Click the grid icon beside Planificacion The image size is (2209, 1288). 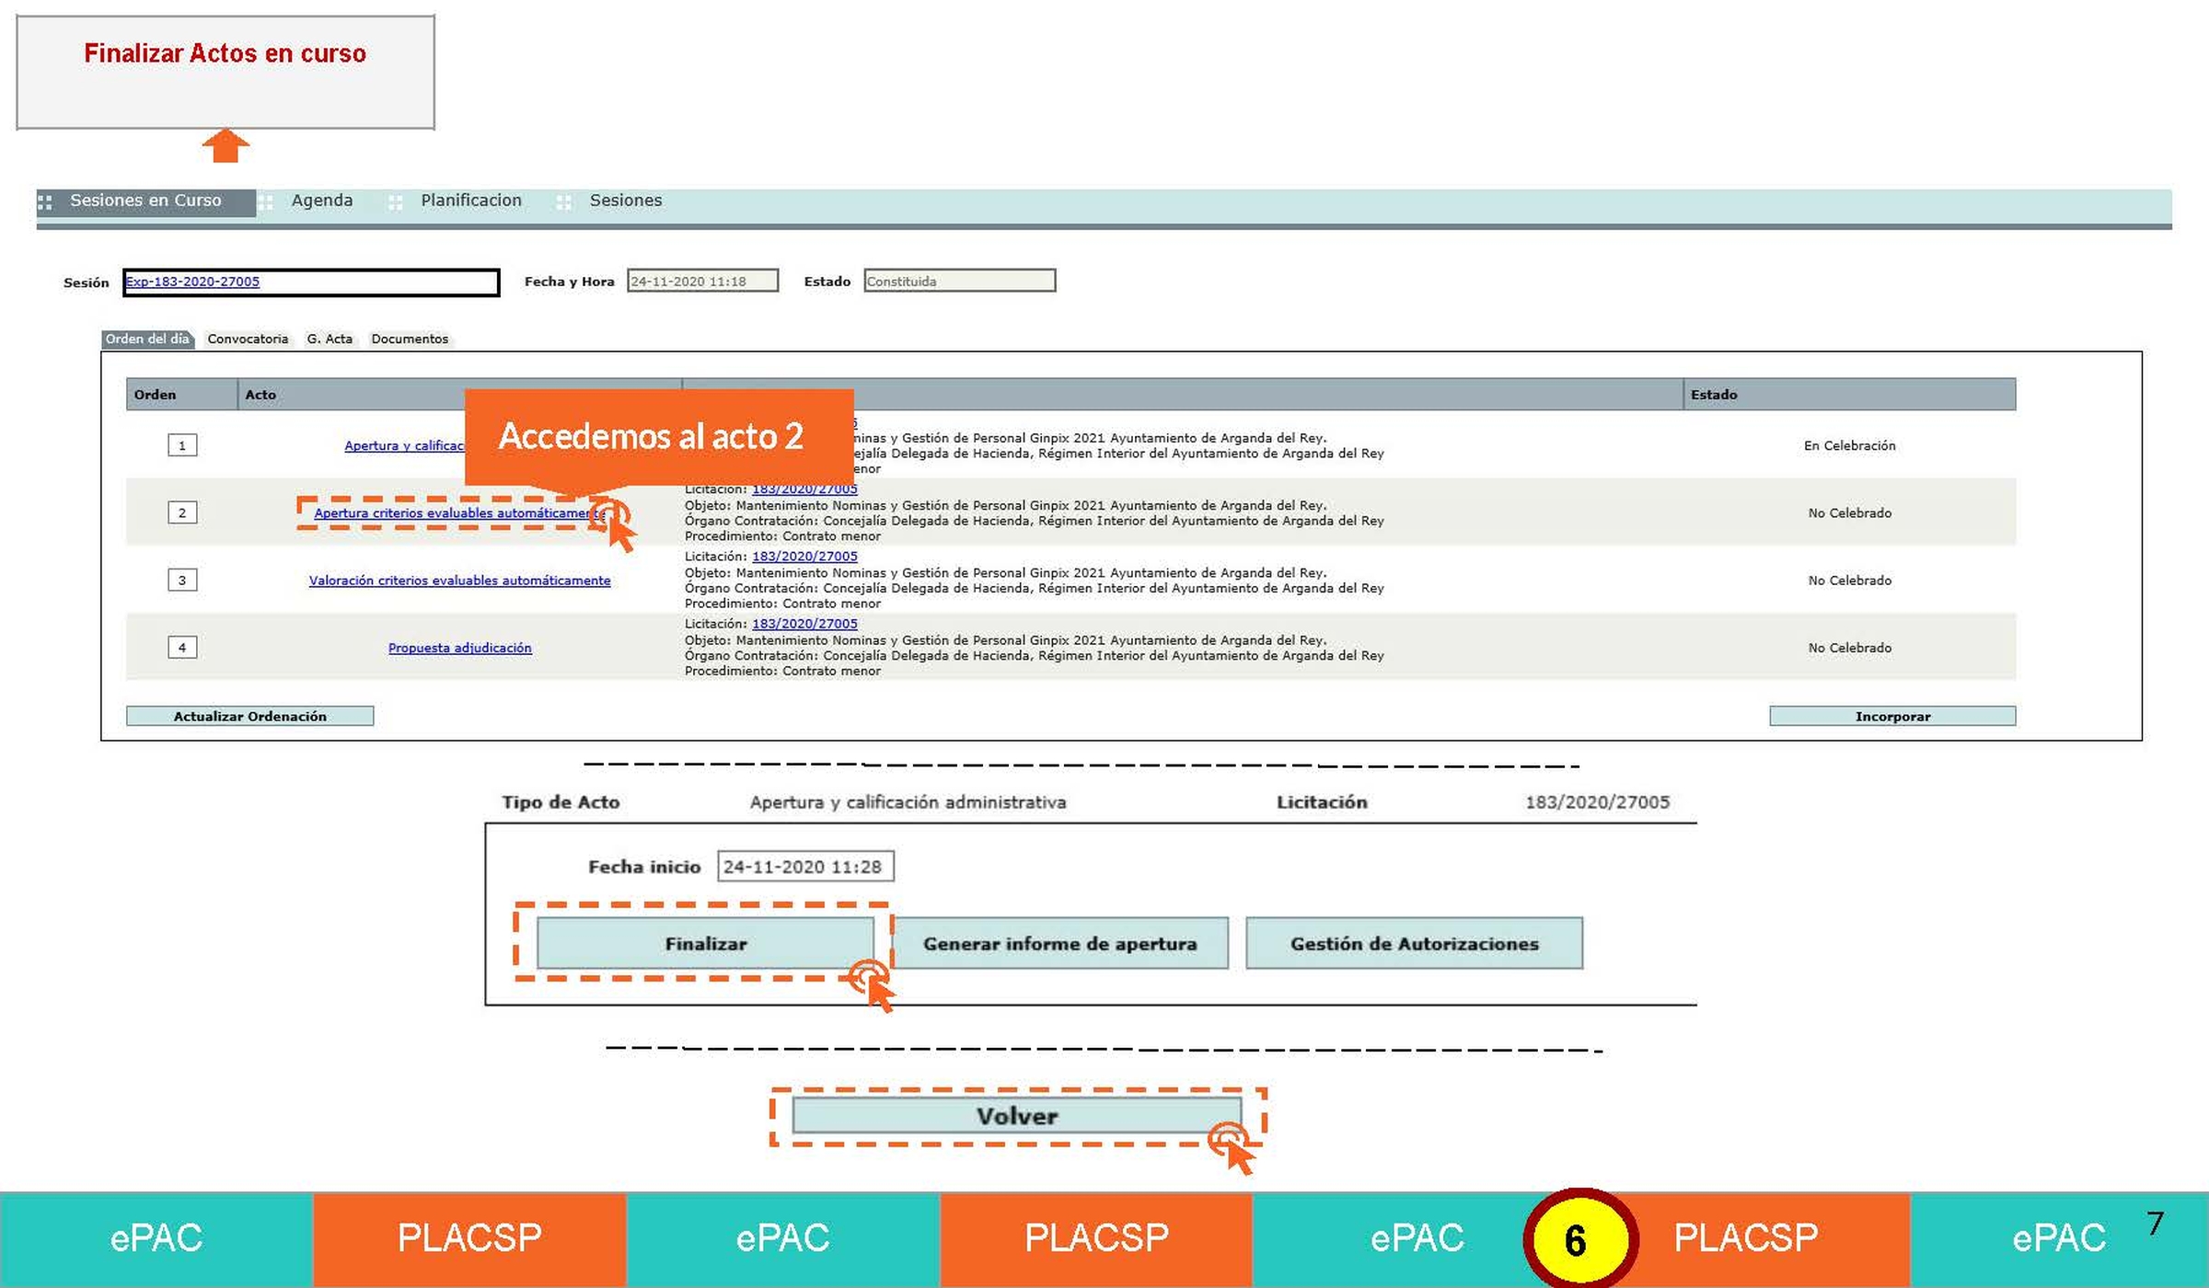click(x=395, y=201)
